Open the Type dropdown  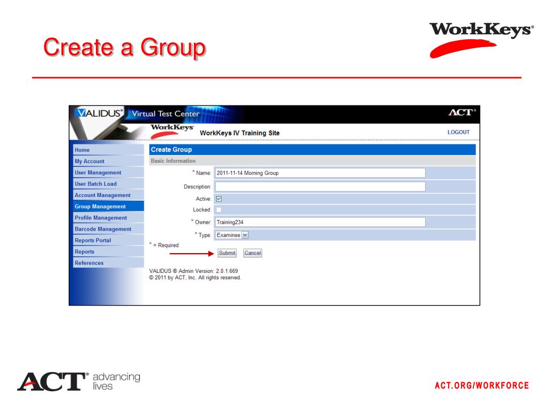click(232, 235)
